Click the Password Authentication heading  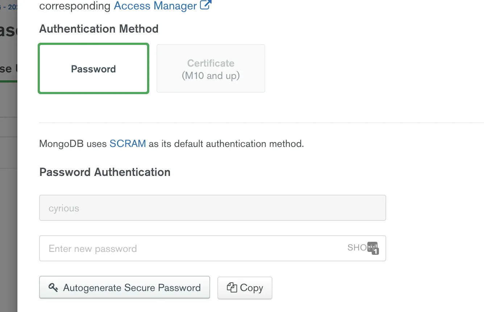(105, 172)
